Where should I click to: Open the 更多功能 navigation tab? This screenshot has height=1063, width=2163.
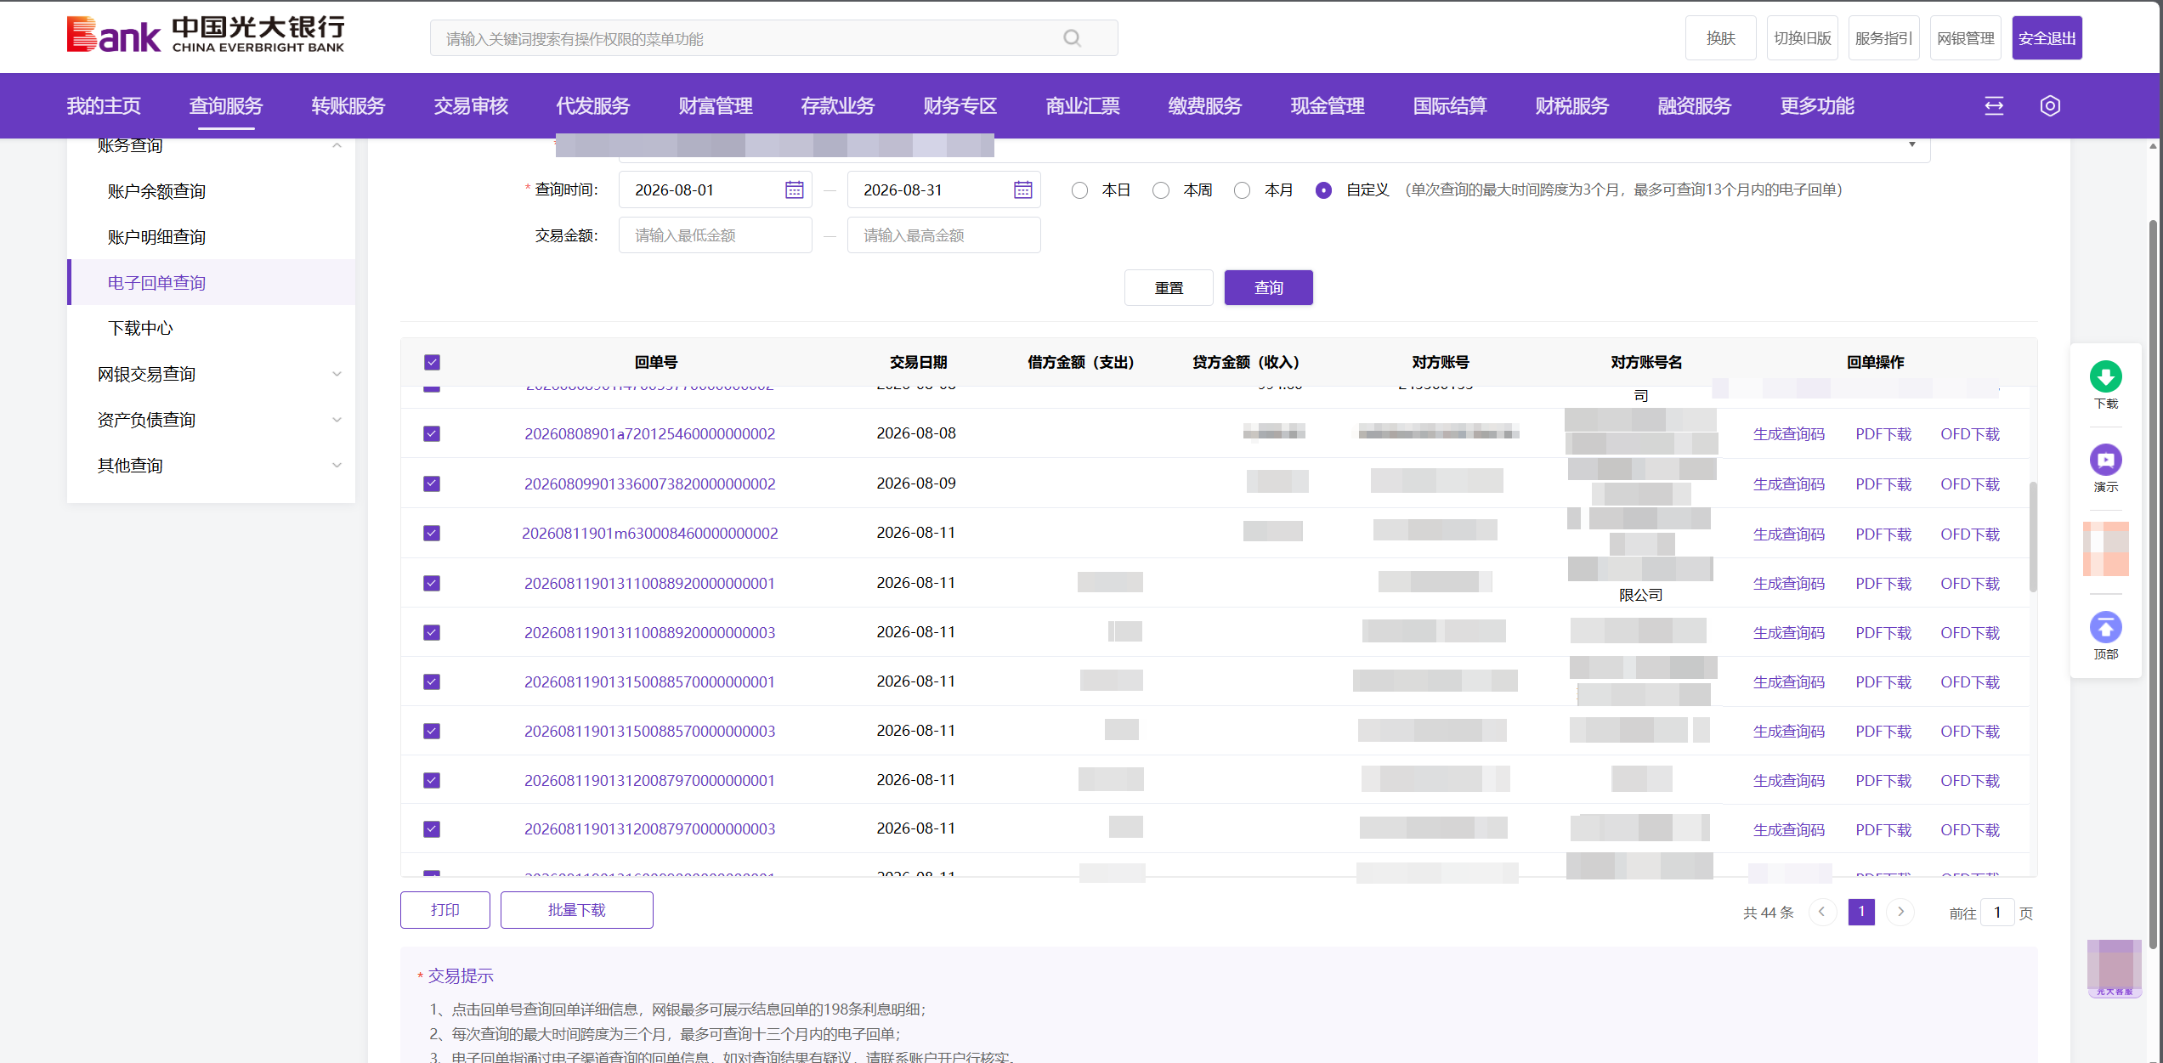tap(1817, 106)
